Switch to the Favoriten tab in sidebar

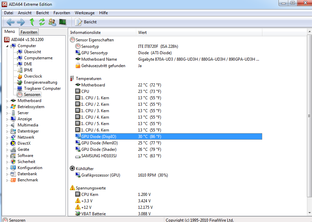click(x=29, y=32)
